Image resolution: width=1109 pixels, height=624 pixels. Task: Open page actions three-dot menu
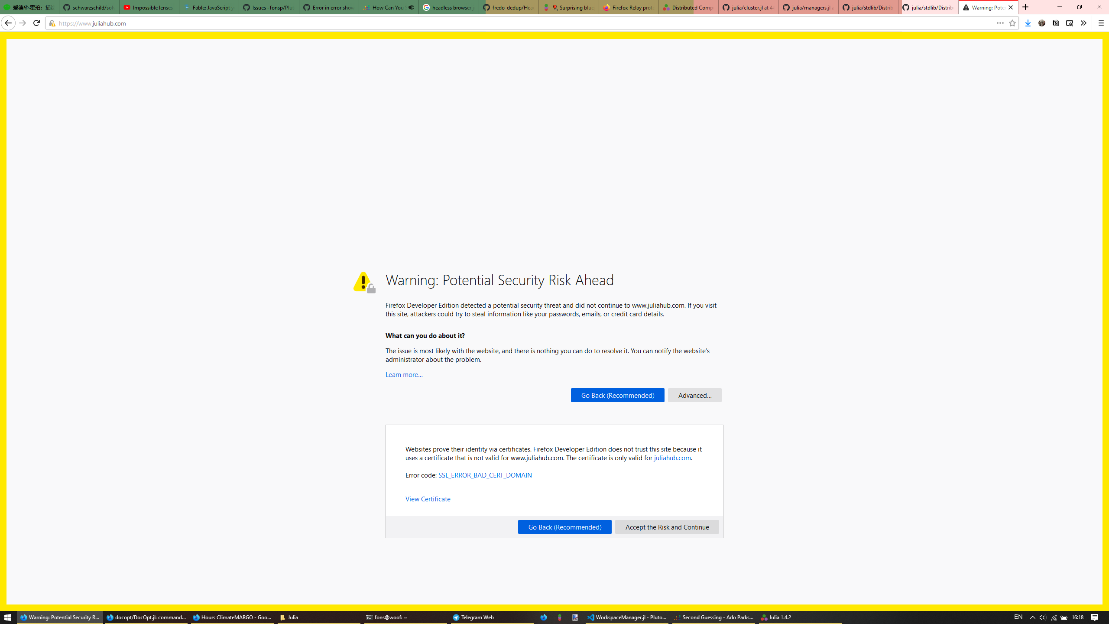click(1000, 23)
